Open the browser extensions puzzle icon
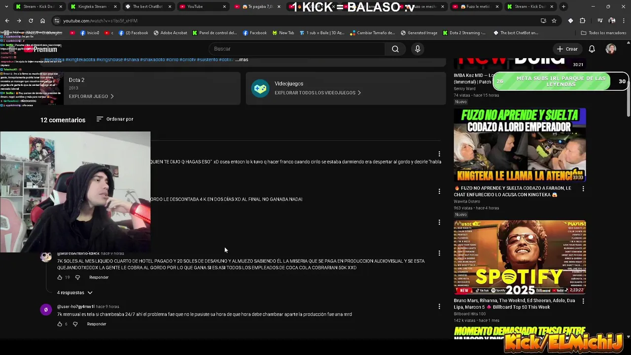 click(582, 21)
